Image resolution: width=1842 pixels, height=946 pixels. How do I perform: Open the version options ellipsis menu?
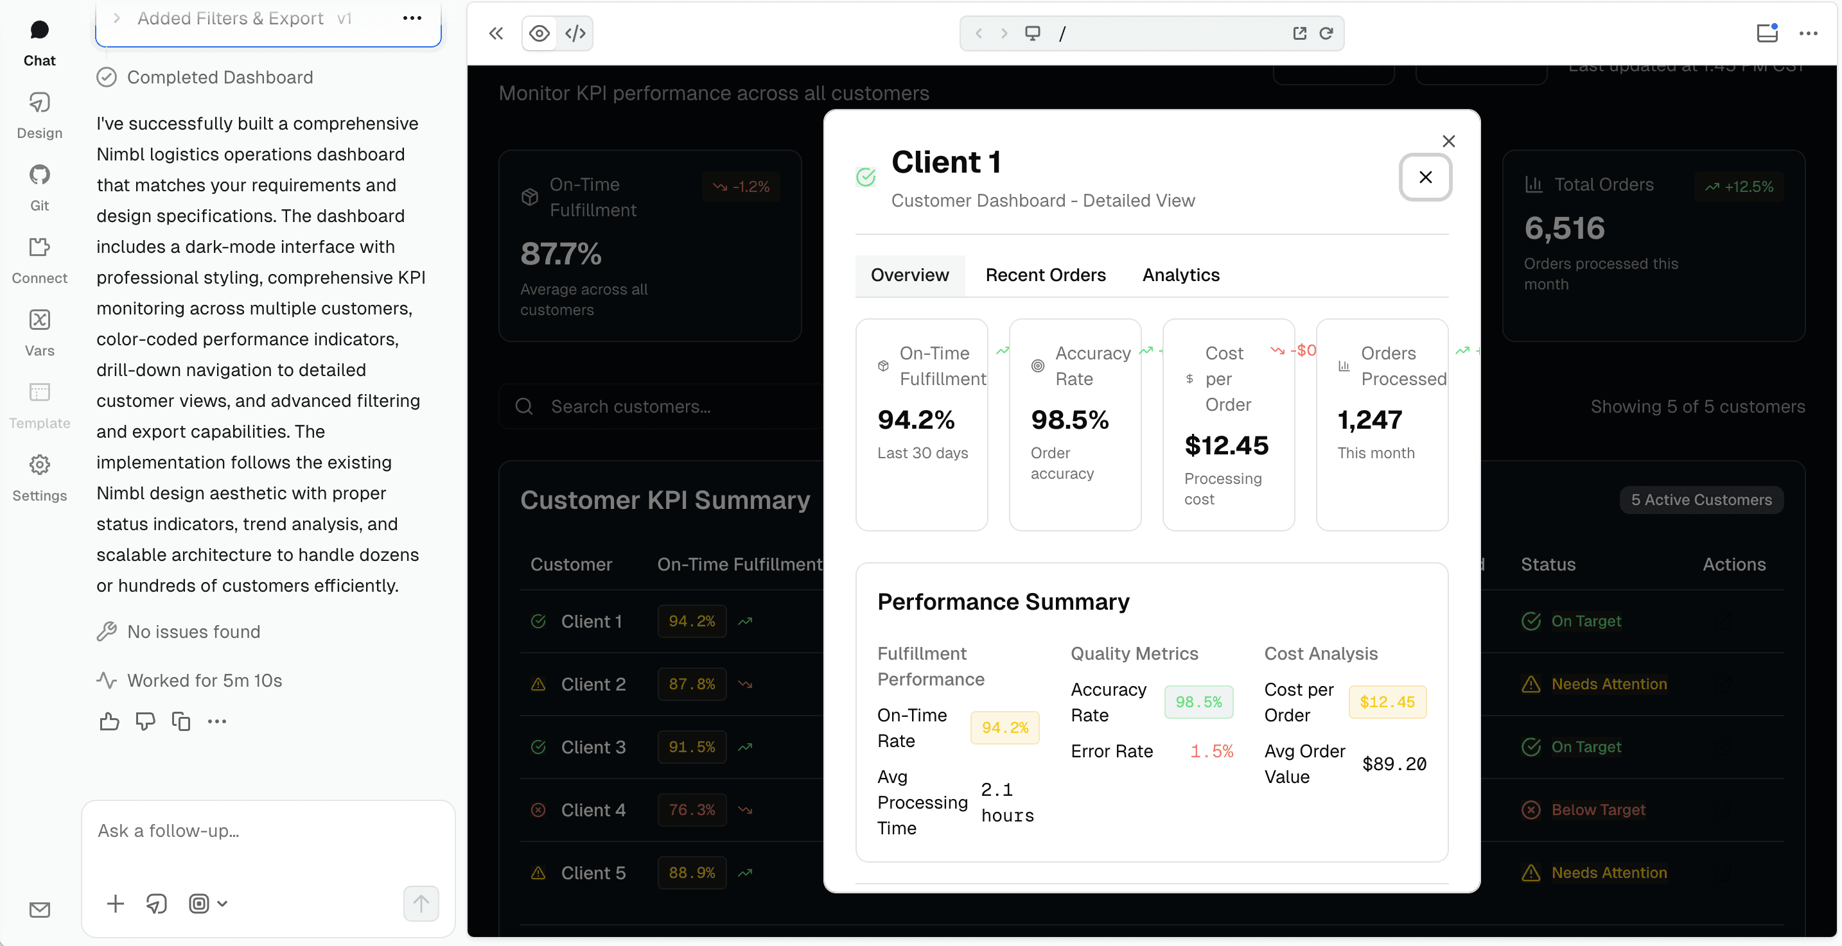point(412,19)
